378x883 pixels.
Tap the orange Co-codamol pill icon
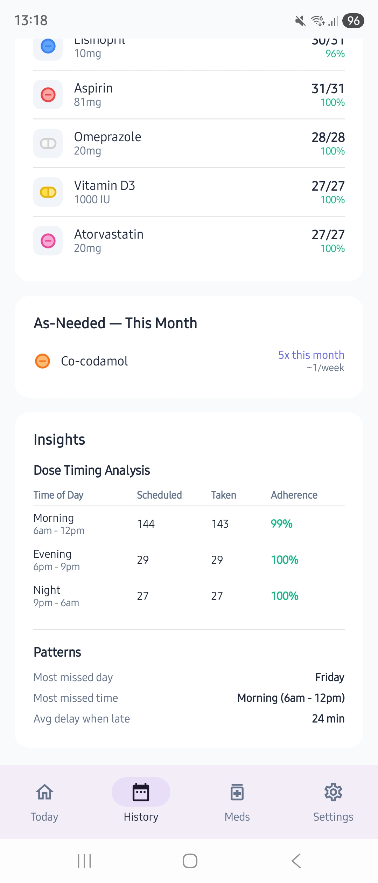(43, 361)
